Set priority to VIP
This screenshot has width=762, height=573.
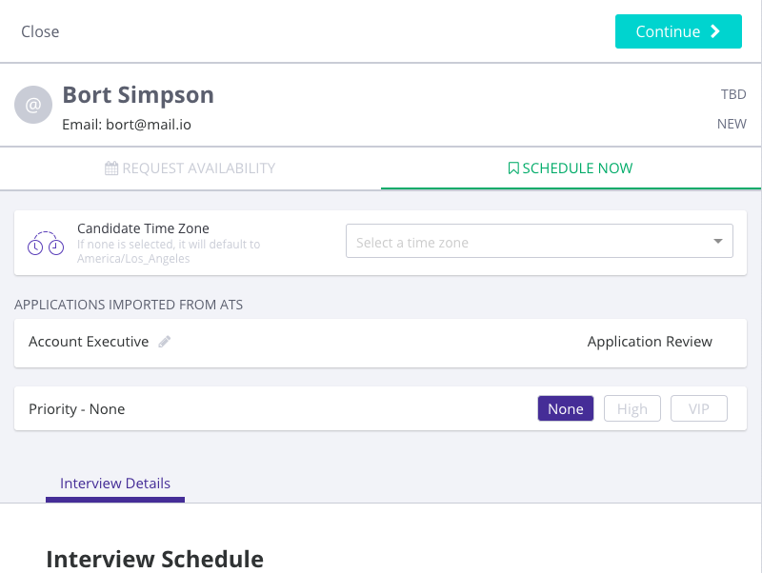coord(699,408)
